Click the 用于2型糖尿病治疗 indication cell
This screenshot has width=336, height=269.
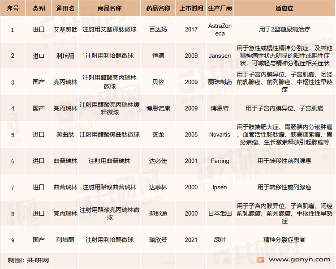pyautogui.click(x=284, y=30)
